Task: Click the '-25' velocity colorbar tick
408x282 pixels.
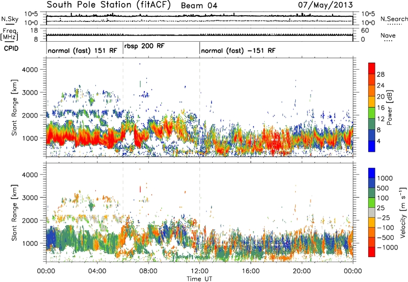Action: 384,218
